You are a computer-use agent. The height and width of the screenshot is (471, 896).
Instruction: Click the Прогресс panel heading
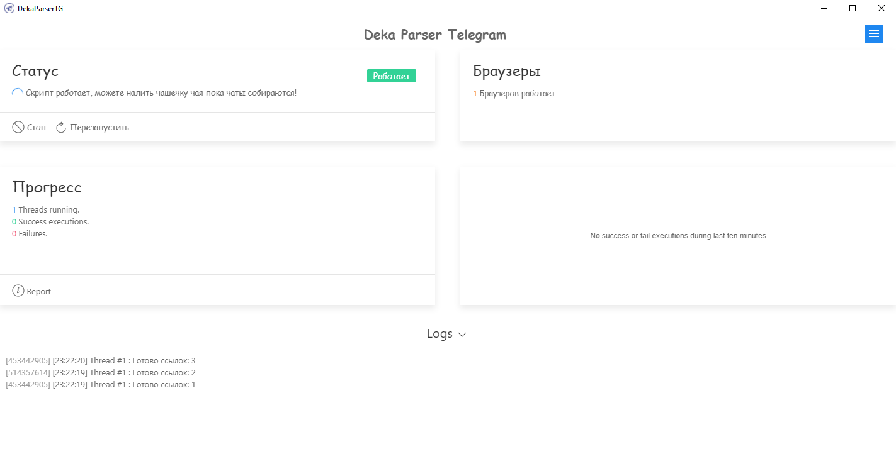(x=47, y=187)
